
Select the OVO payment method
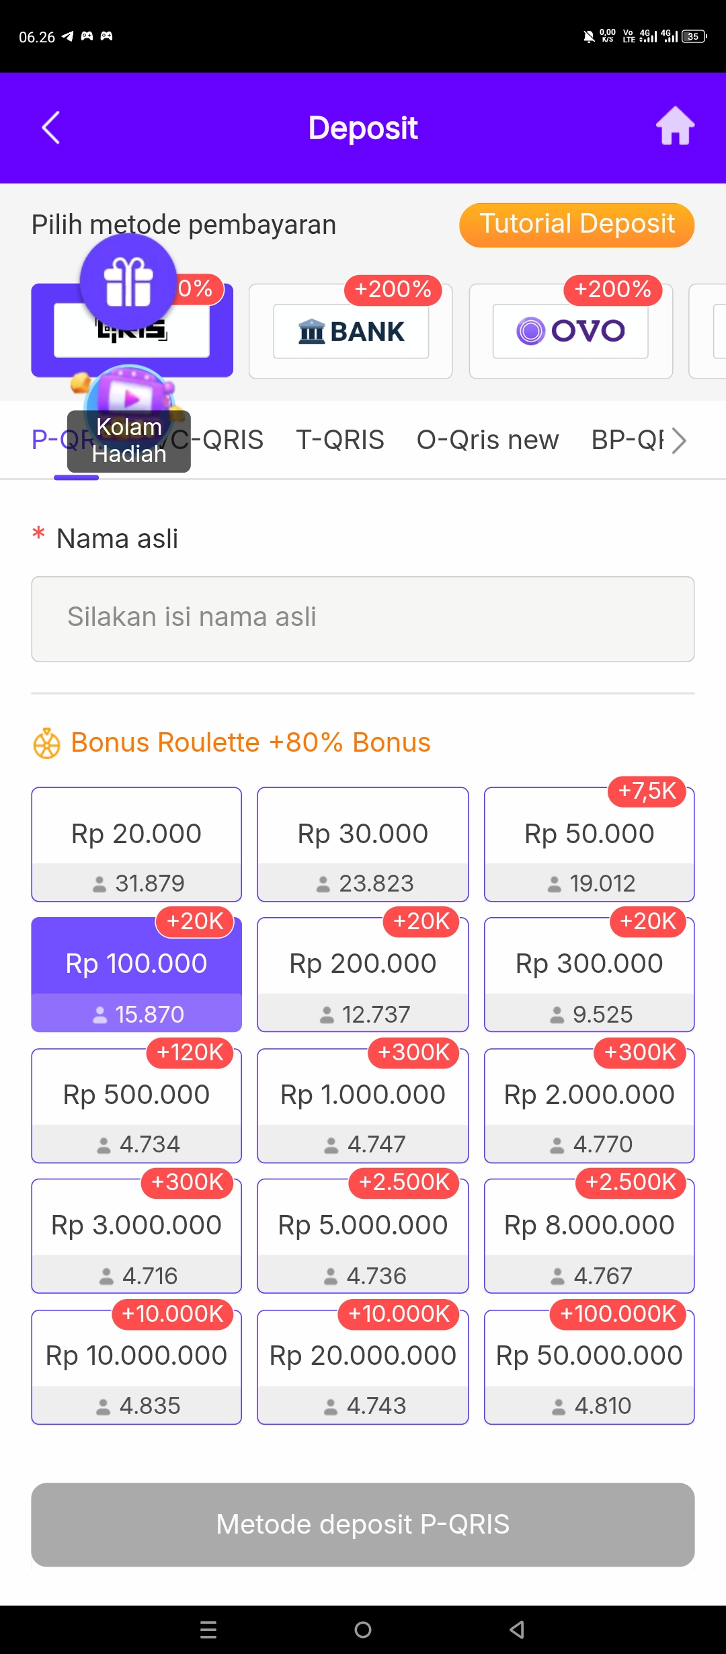tap(571, 331)
